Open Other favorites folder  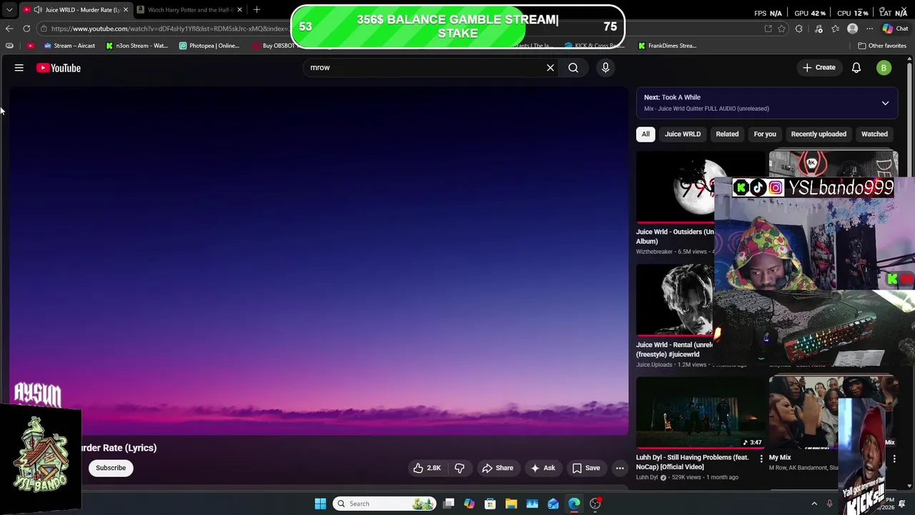[882, 46]
